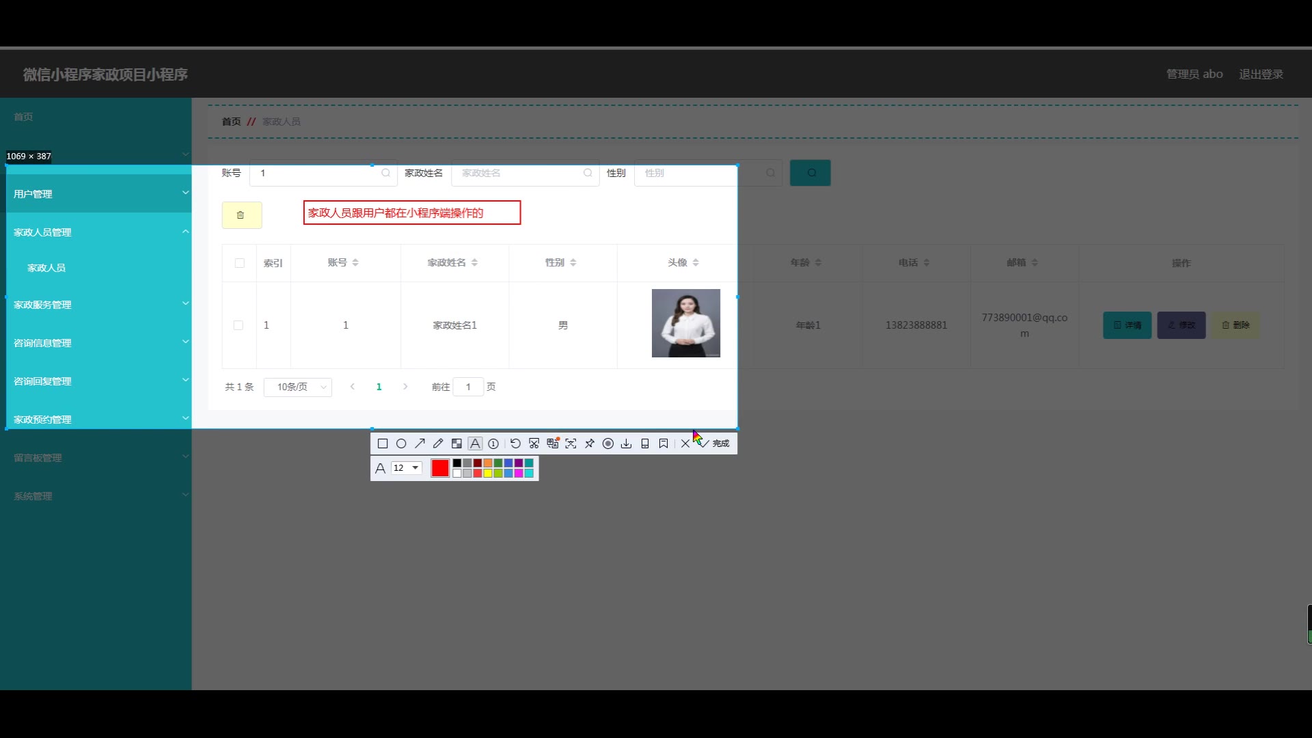Viewport: 1312px width, 738px height.
Task: Sort table by 年龄 column
Action: [818, 262]
